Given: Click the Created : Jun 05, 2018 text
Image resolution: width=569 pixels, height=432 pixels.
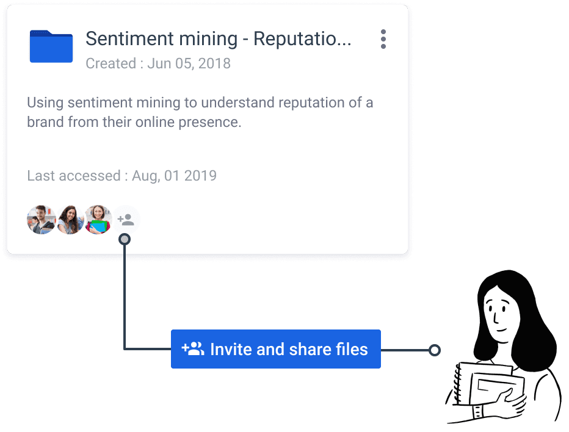Looking at the screenshot, I should pos(158,63).
